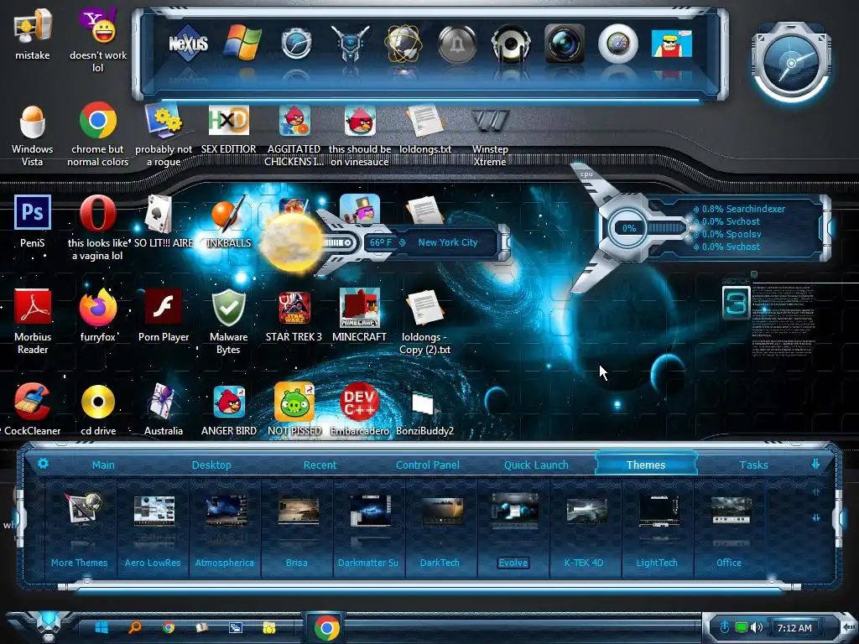This screenshot has width=859, height=644.
Task: Open the Opera browser icon
Action: [x=97, y=213]
